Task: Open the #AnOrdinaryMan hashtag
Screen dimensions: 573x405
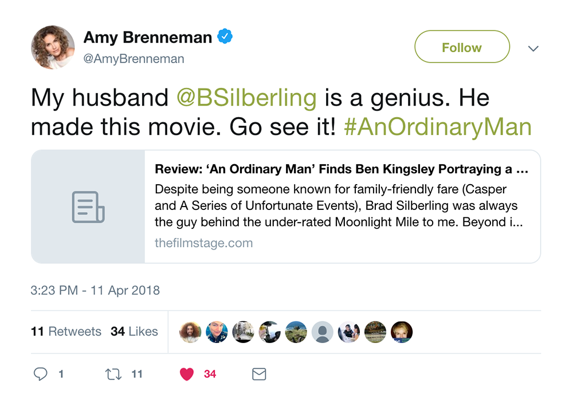Action: 438,127
